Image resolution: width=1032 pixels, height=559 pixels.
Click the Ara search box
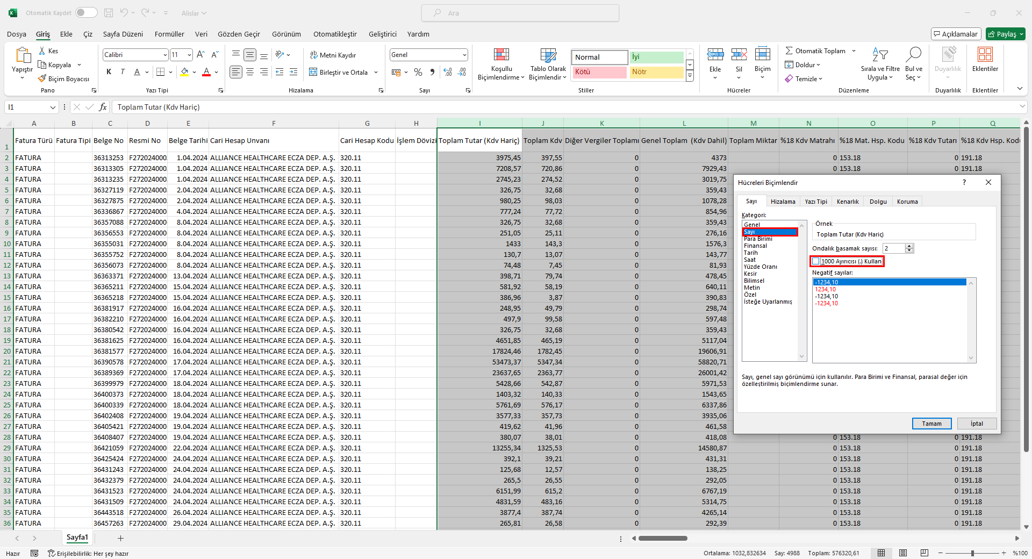pos(520,13)
